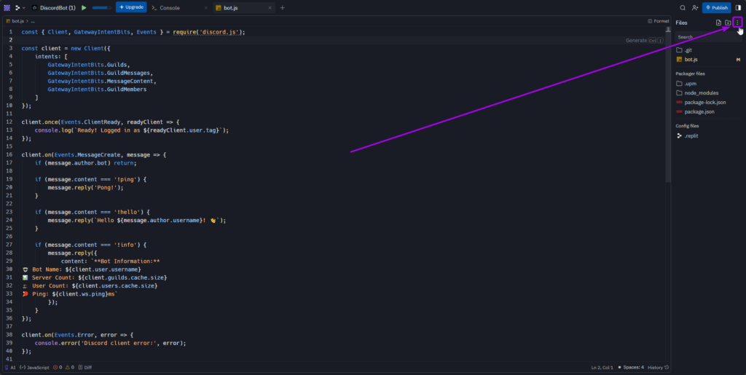Screen dimensions: 746x375
Task: Expand the .git folder
Action: 688,50
